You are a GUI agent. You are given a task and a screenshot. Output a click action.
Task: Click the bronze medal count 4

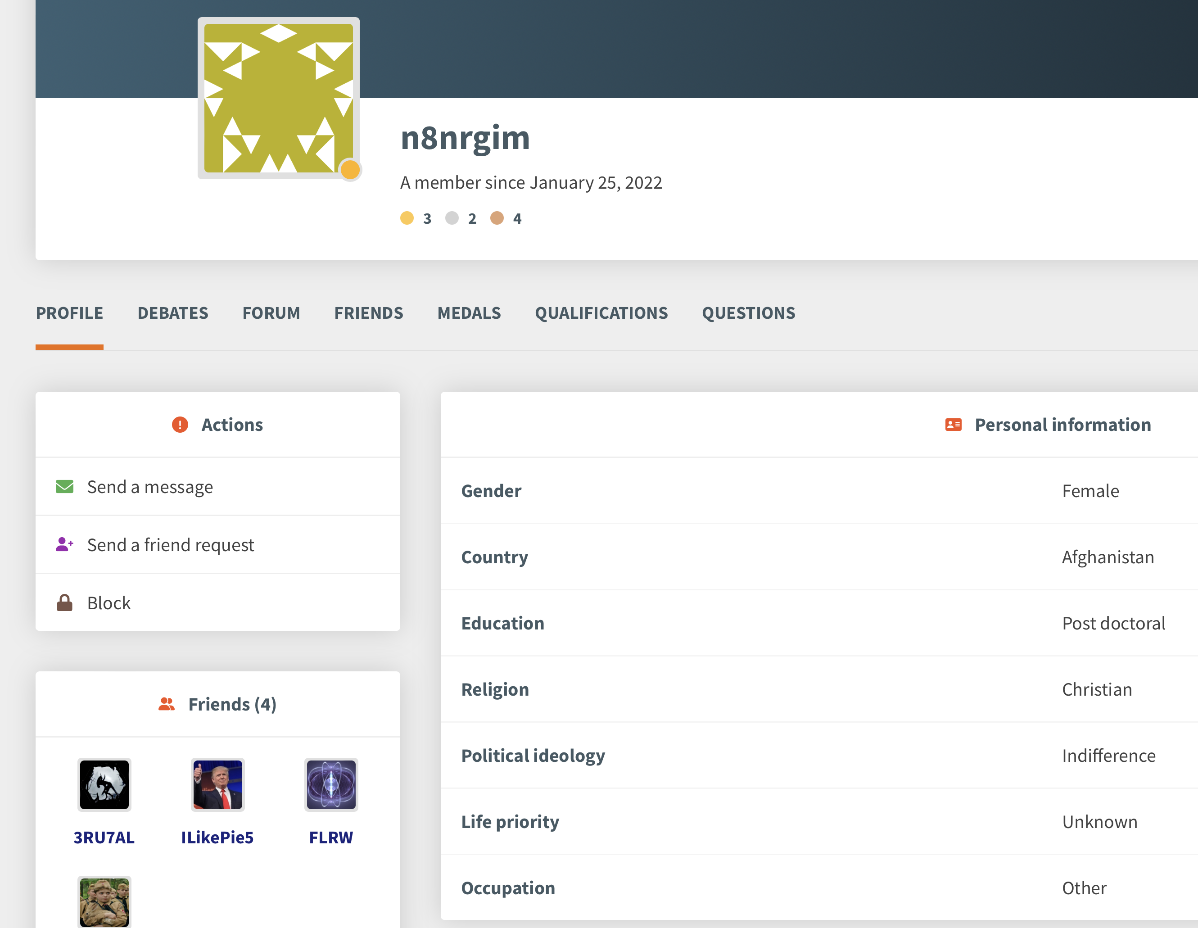click(517, 219)
